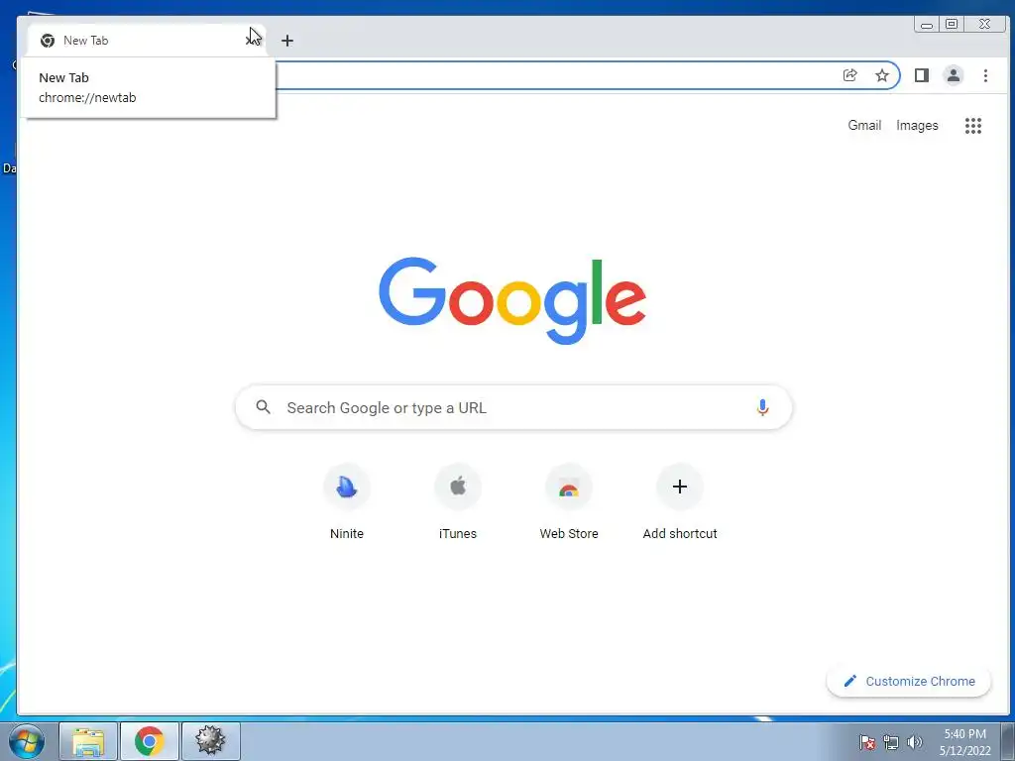Bookmark this tab with the star icon
Image resolution: width=1015 pixels, height=761 pixels.
click(x=881, y=75)
